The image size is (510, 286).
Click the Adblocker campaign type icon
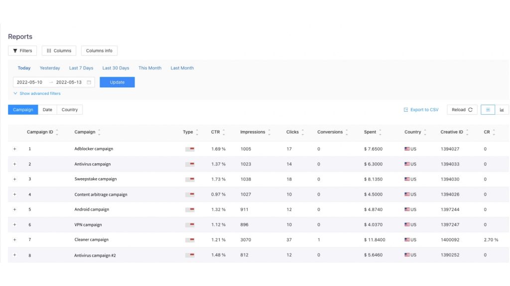click(189, 149)
